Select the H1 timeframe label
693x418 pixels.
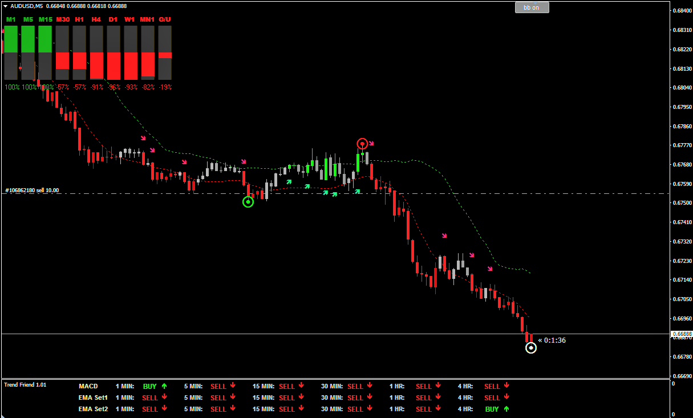click(x=79, y=19)
